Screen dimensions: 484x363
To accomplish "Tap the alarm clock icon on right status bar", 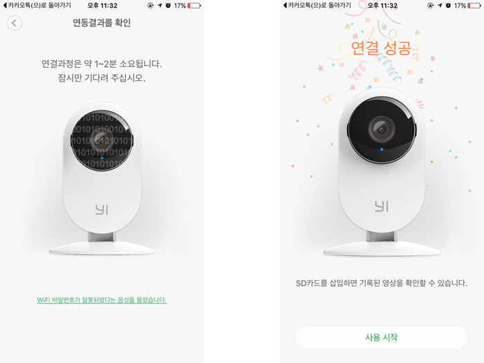I will (448, 6).
